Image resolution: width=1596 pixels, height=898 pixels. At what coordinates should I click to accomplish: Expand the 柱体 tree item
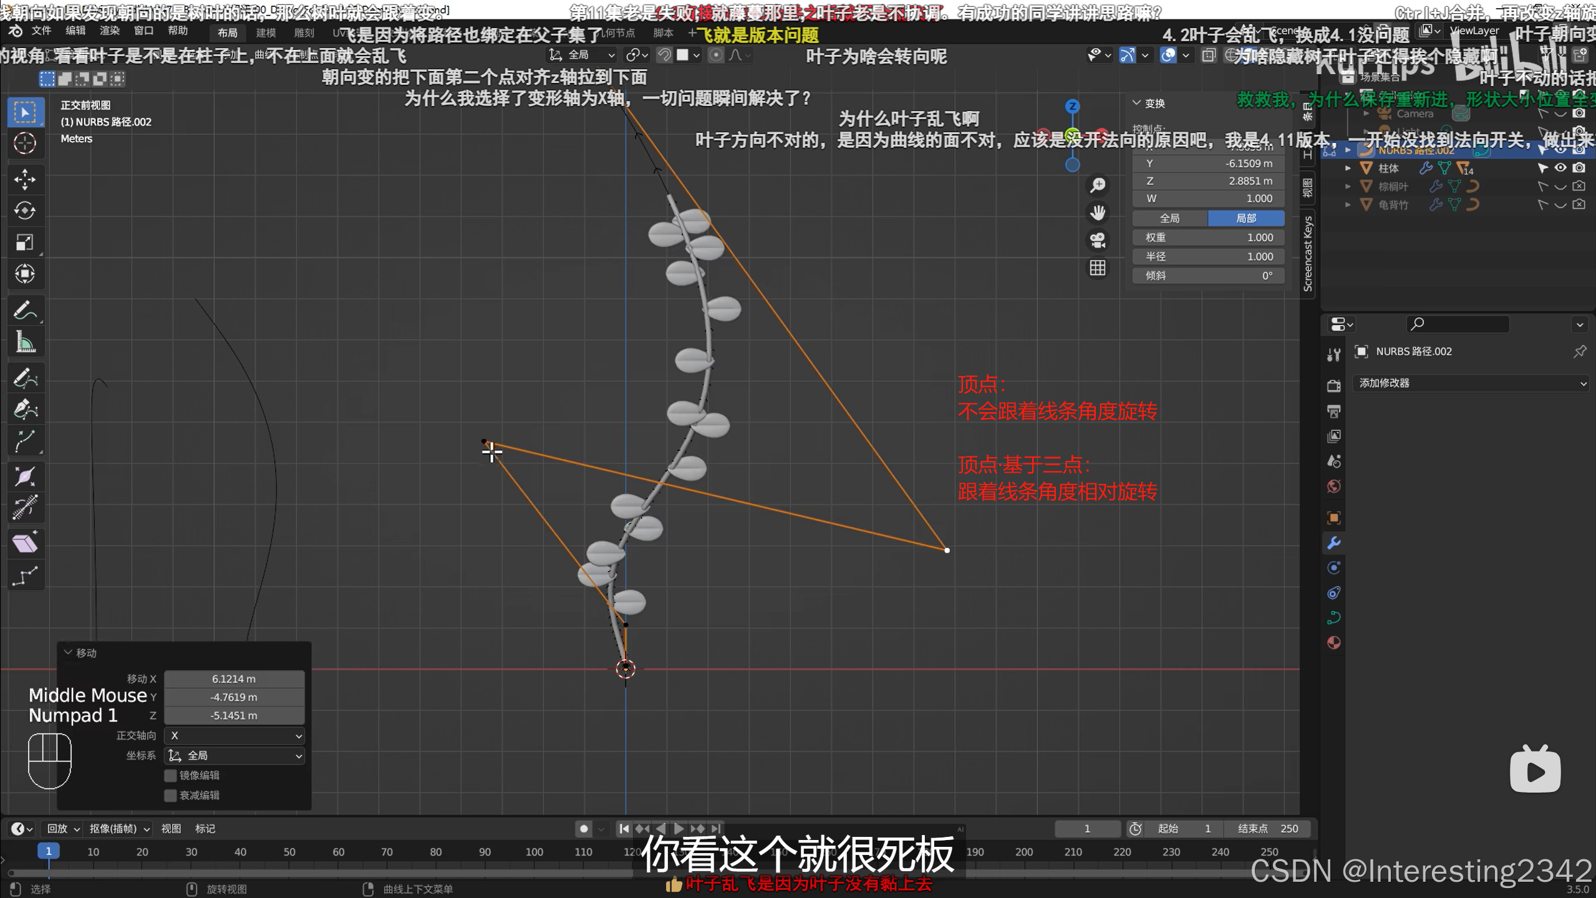coord(1348,168)
